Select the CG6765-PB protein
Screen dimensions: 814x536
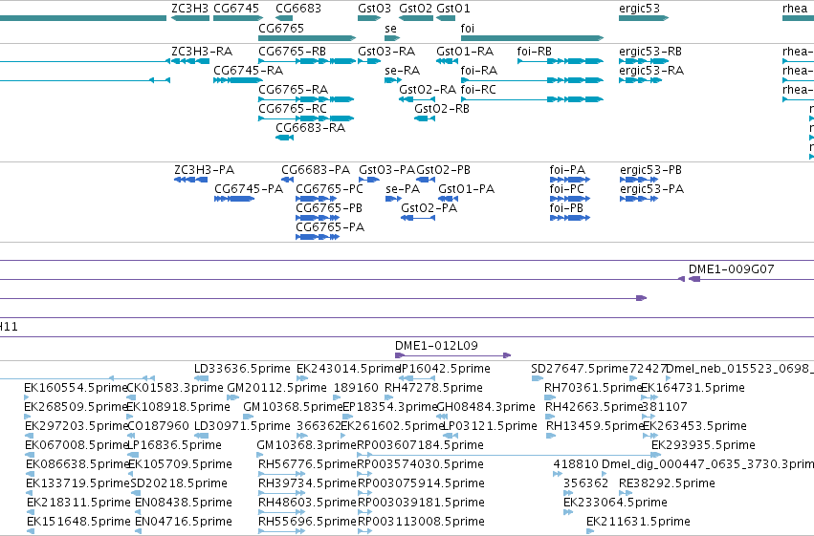click(318, 218)
